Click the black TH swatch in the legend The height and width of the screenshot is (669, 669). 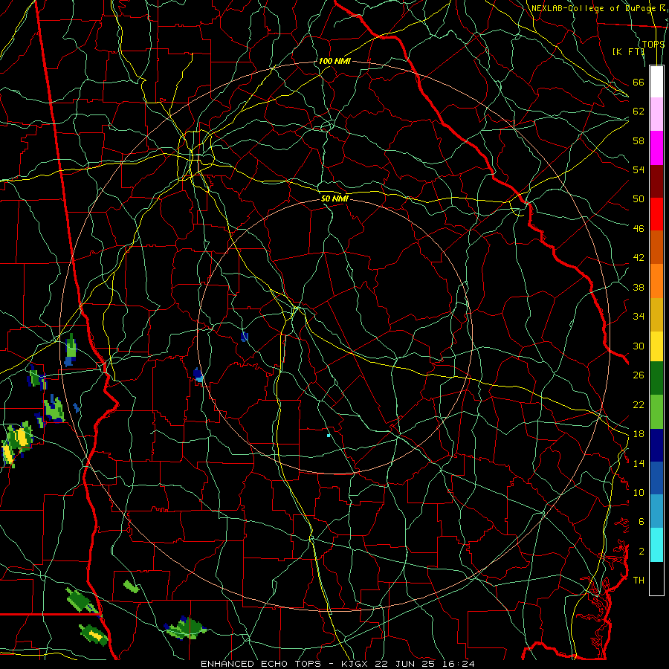[656, 578]
